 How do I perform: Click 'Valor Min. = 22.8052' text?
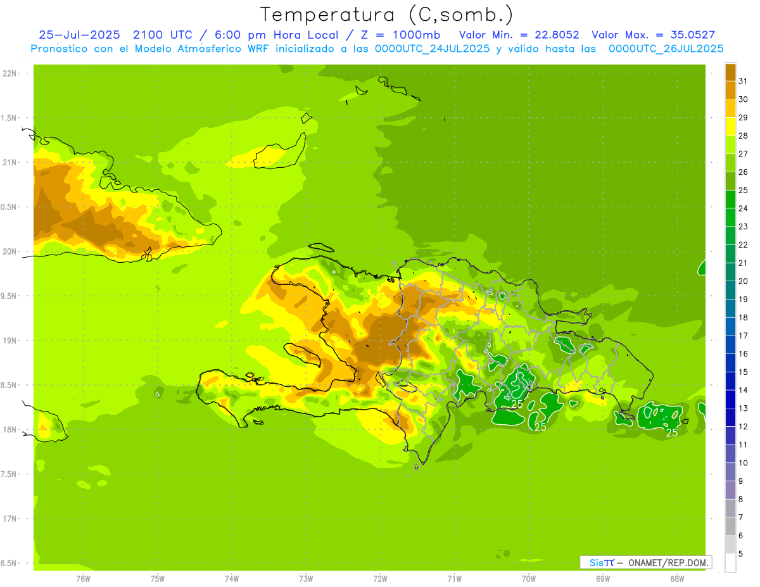(x=519, y=35)
